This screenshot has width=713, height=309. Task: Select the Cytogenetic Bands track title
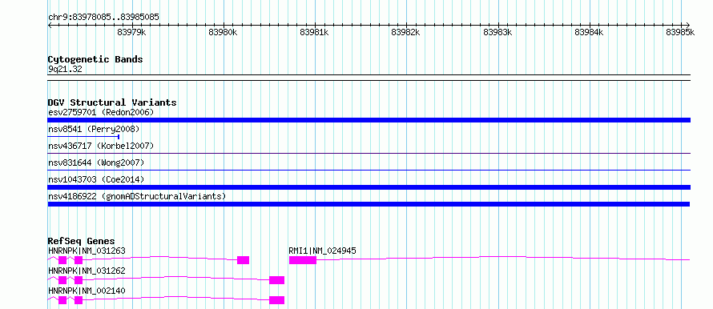95,59
